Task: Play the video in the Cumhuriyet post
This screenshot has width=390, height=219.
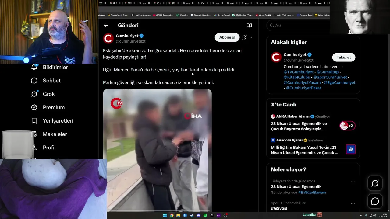Action: [157, 150]
